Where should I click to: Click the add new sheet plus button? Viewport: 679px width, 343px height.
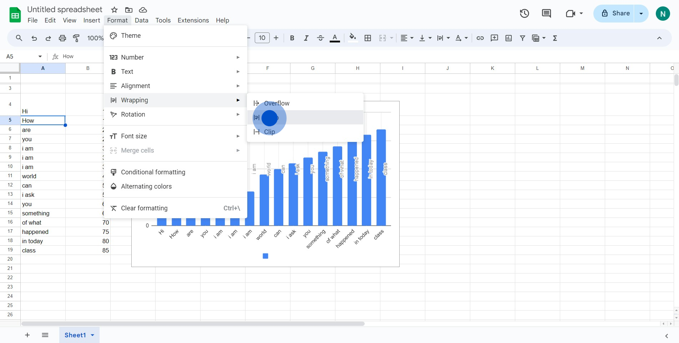tap(27, 335)
